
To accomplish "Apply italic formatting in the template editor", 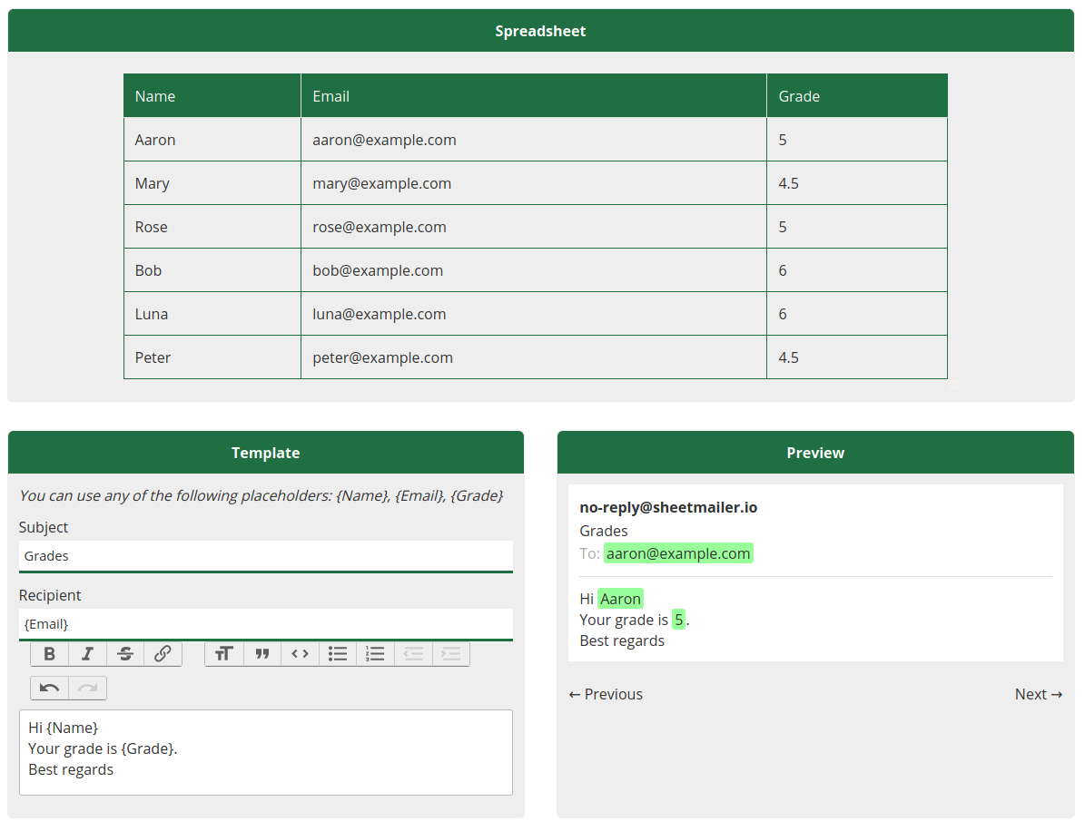I will pyautogui.click(x=88, y=654).
